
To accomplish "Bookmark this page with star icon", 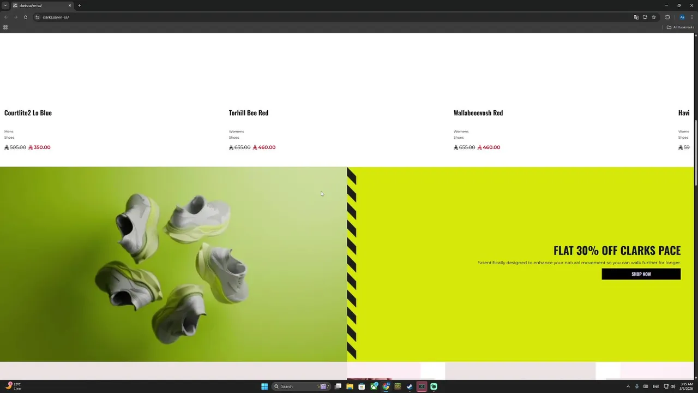I will [654, 17].
